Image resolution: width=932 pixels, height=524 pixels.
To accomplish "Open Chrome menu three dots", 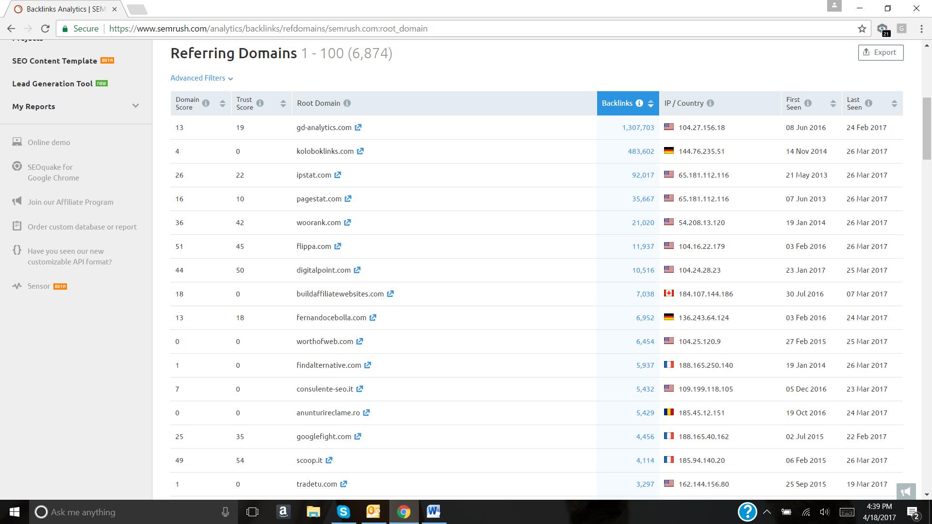I will click(x=921, y=29).
